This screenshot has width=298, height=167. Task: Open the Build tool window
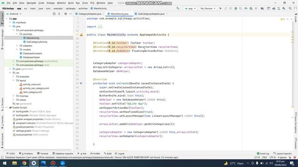point(108,154)
